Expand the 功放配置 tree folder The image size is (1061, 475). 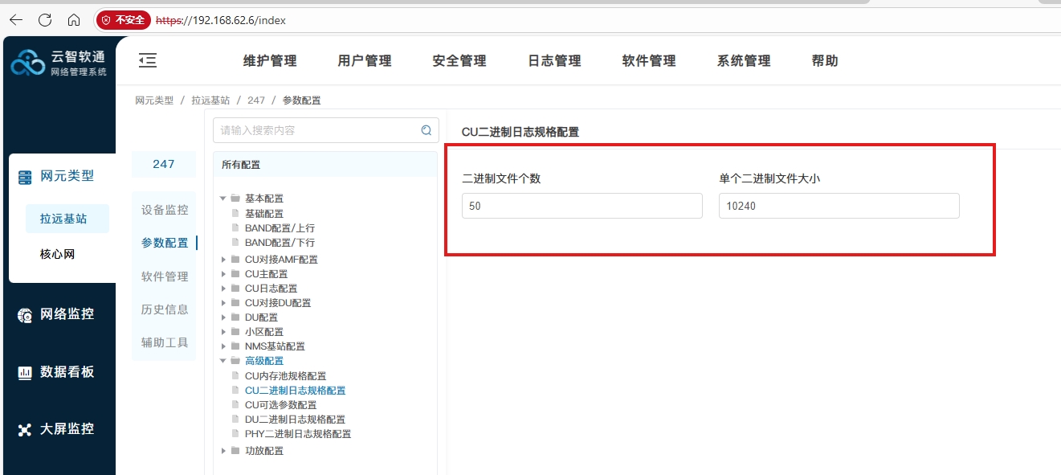[223, 451]
